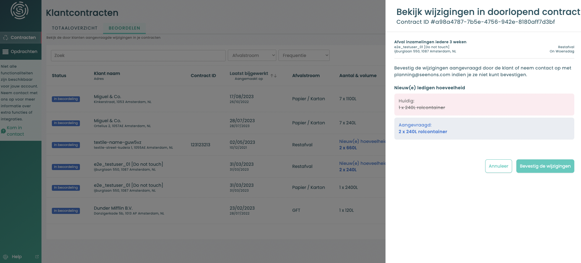Click the Aangevraagd 2 x 240L rolcontainer box
581x263 pixels.
484,129
